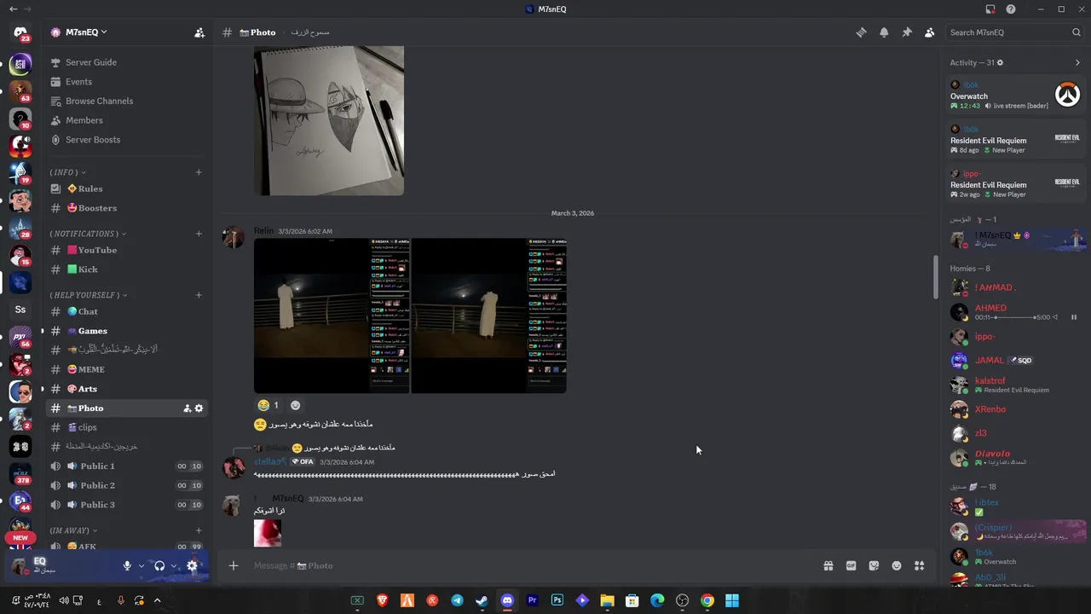
Task: Open Server Guide
Action: tap(128, 62)
